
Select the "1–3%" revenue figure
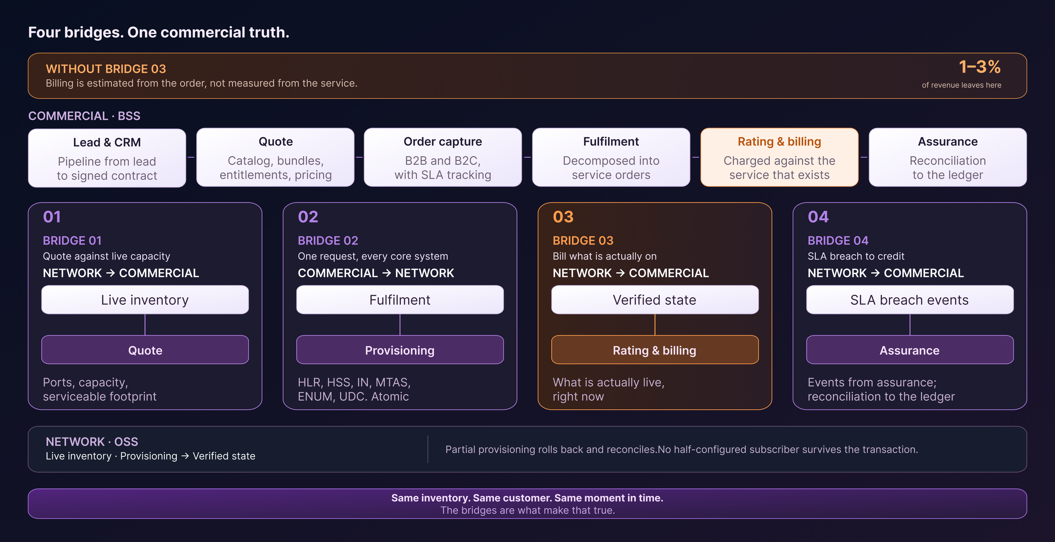point(980,67)
